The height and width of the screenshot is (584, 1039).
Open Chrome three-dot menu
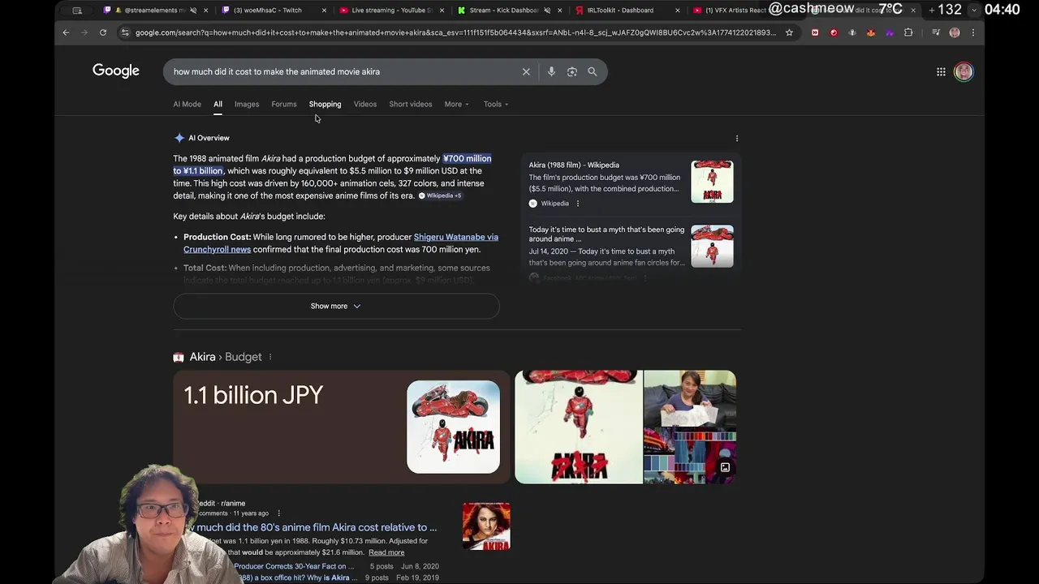tap(973, 32)
